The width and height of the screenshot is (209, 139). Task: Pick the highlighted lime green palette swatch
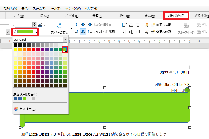[x=65, y=49]
